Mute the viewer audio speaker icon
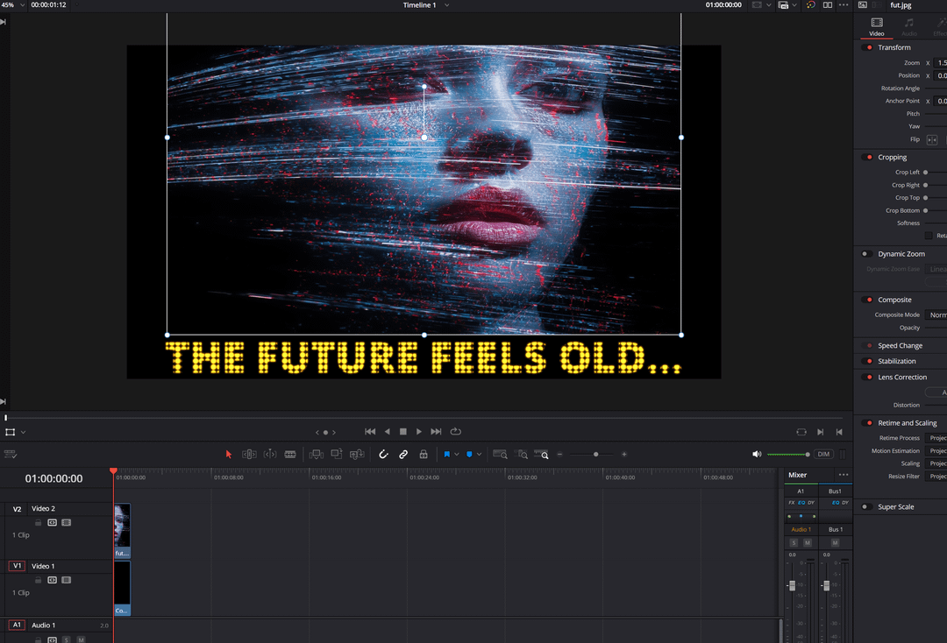 click(757, 455)
